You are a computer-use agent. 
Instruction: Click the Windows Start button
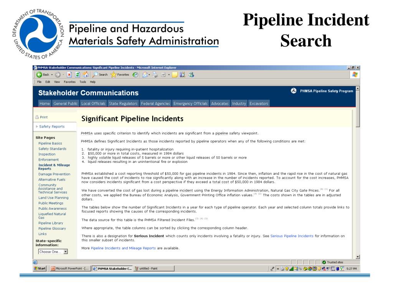[40, 268]
